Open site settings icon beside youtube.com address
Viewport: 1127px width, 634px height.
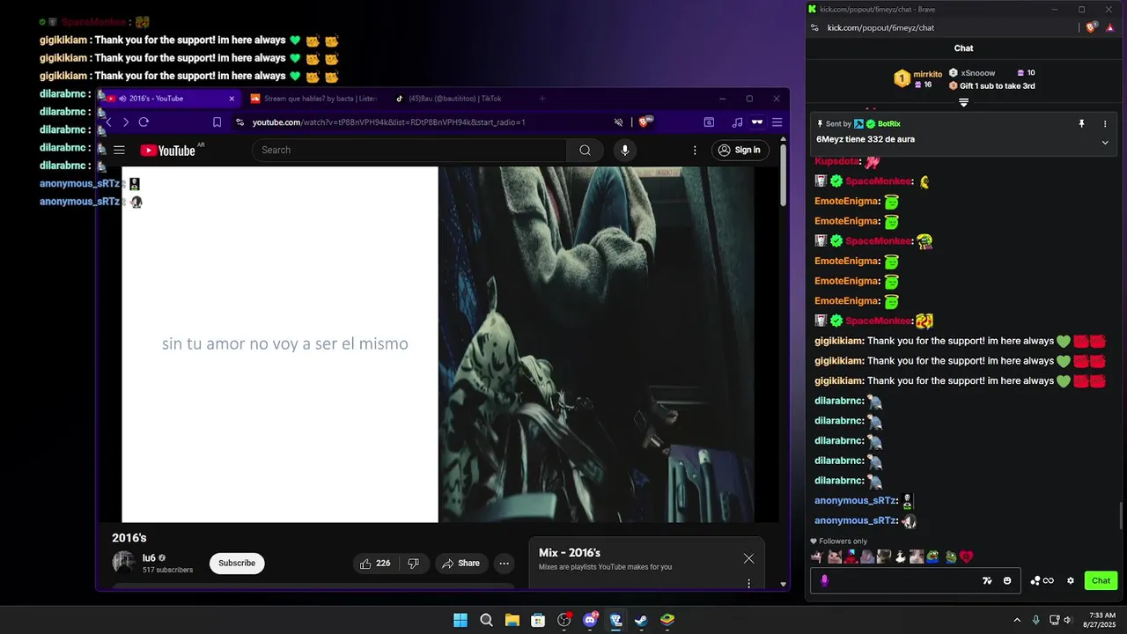coord(239,122)
